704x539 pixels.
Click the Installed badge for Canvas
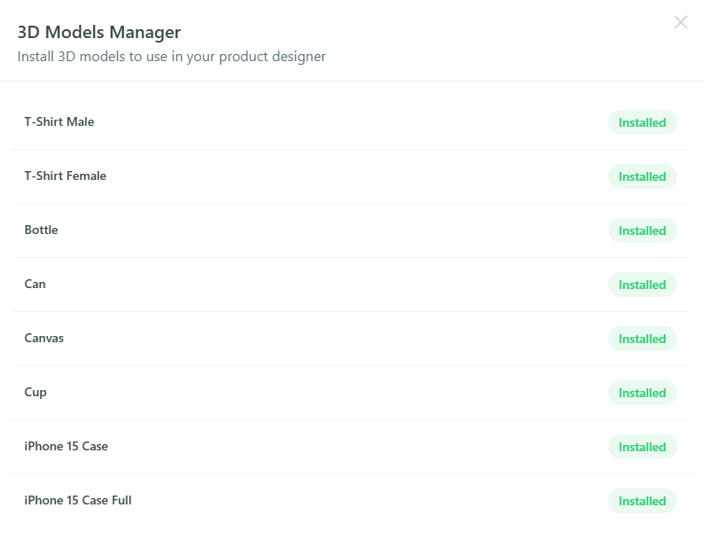[x=643, y=339]
